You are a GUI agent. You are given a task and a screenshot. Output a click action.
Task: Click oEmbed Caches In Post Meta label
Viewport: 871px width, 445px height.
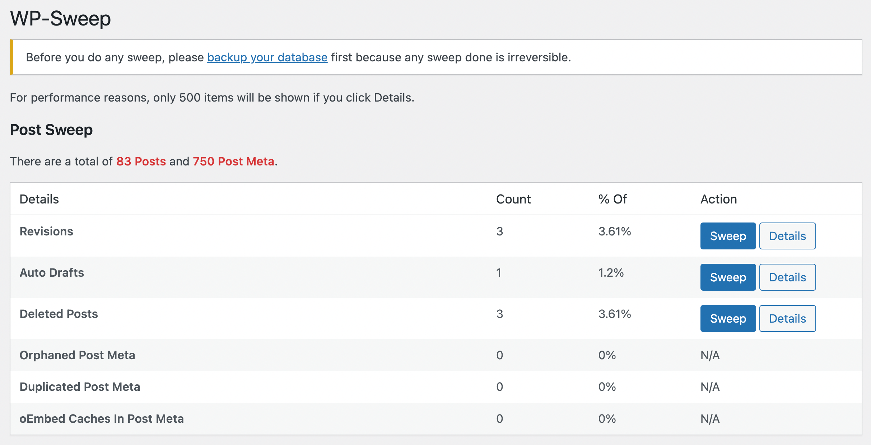click(x=102, y=419)
